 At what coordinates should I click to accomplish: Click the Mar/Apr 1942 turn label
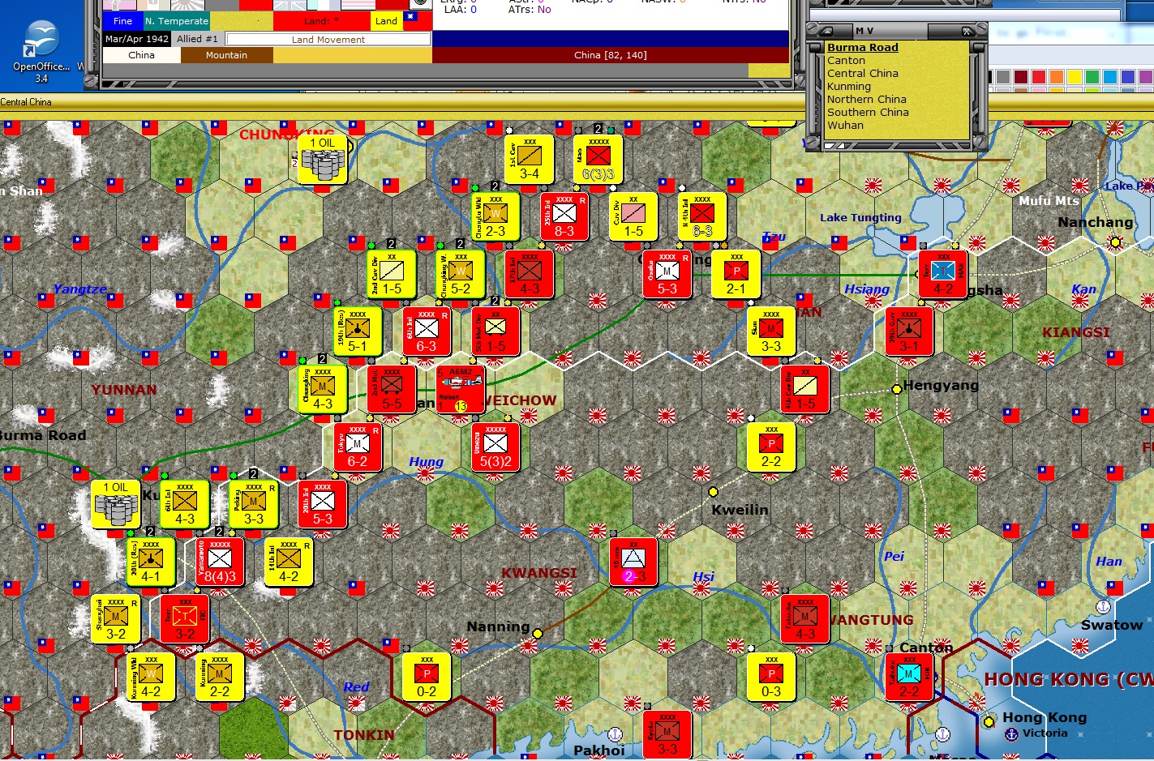coord(137,39)
